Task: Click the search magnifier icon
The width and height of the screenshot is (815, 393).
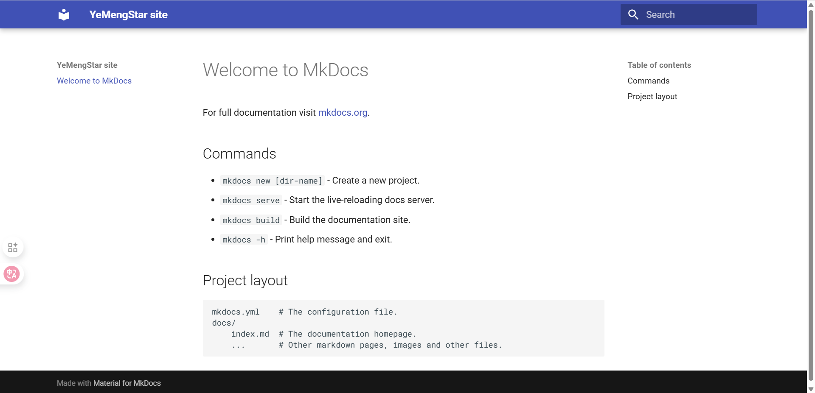Action: pos(633,14)
